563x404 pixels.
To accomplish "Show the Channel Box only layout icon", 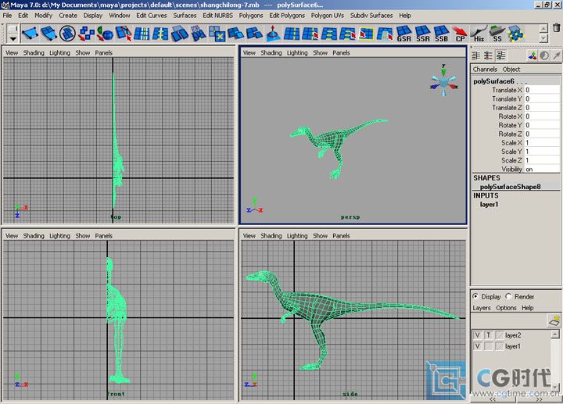I will (x=476, y=55).
